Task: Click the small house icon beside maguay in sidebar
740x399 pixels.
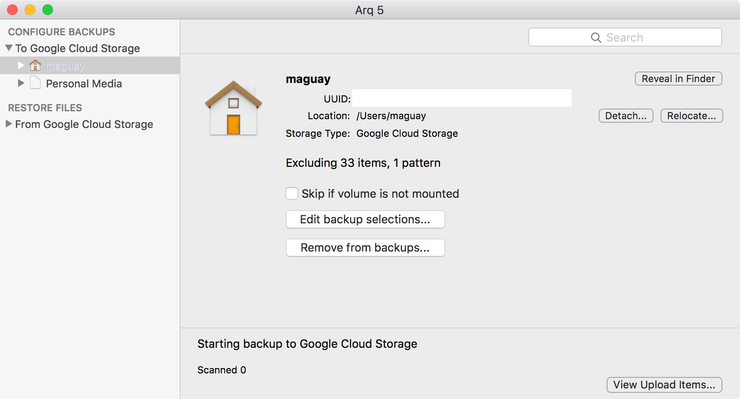Action: [x=35, y=65]
